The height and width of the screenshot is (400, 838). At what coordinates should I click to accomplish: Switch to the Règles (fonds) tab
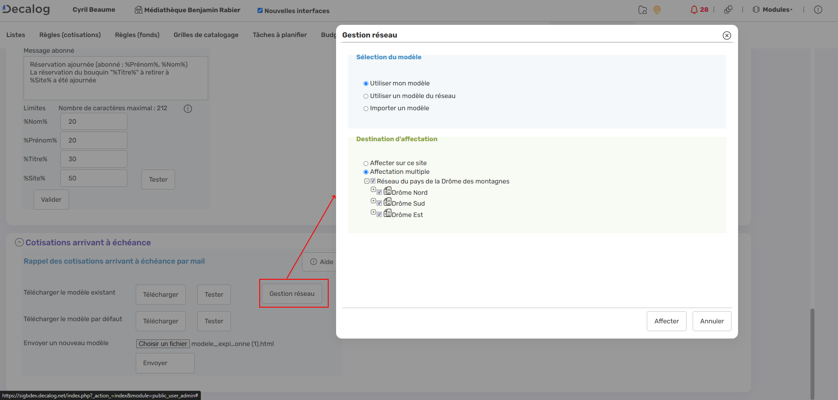click(137, 34)
